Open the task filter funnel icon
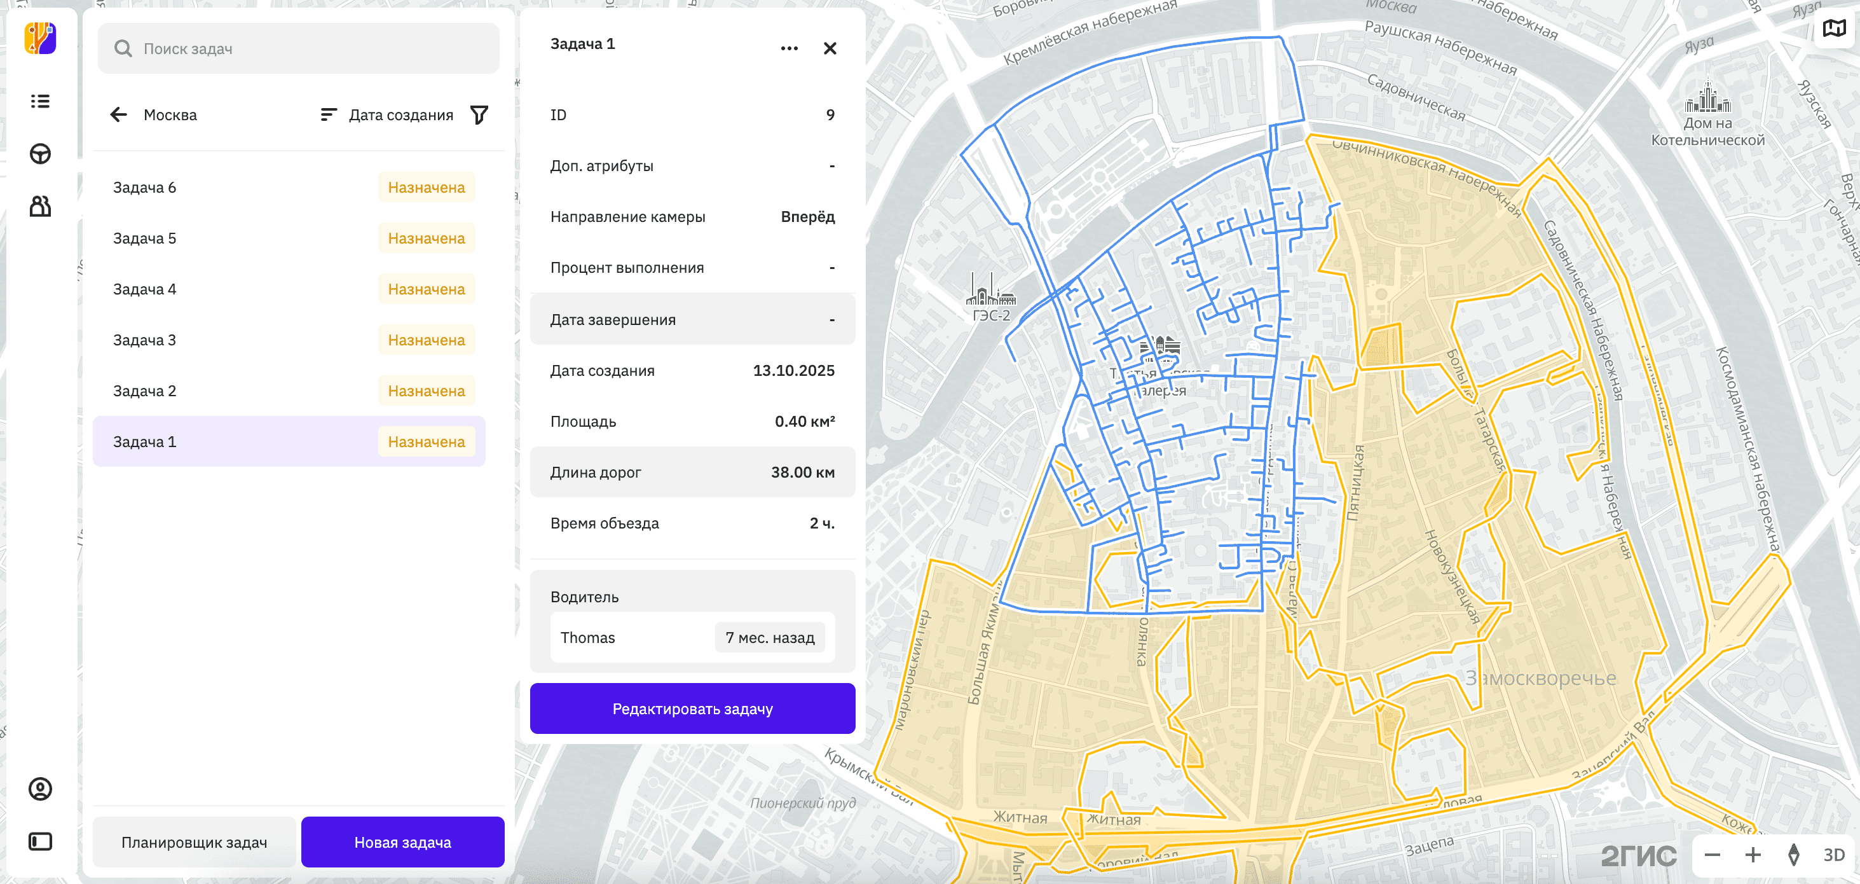The height and width of the screenshot is (884, 1860). click(x=479, y=115)
